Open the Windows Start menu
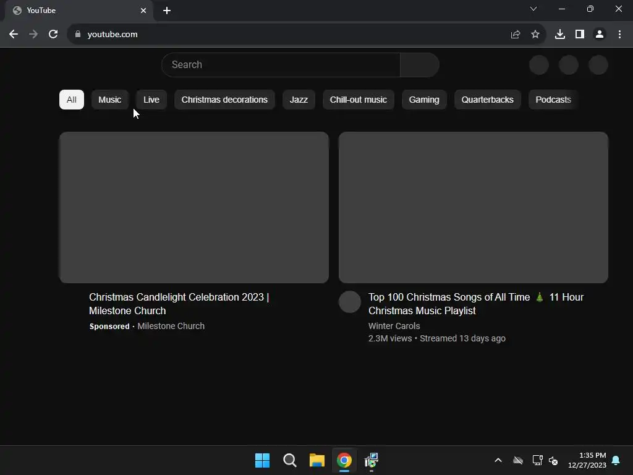This screenshot has width=633, height=475. (262, 460)
